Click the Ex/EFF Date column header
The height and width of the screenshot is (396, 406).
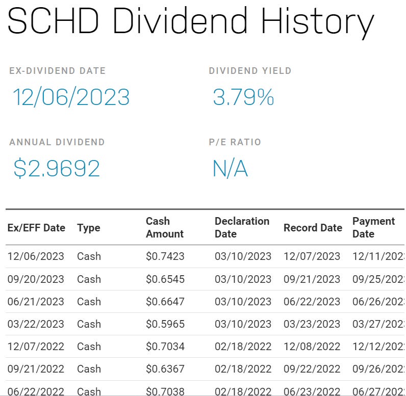pyautogui.click(x=36, y=228)
